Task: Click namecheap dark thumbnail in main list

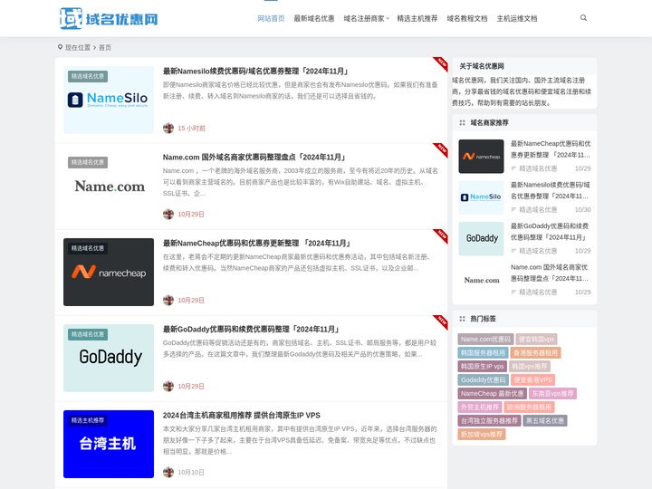Action: [109, 272]
